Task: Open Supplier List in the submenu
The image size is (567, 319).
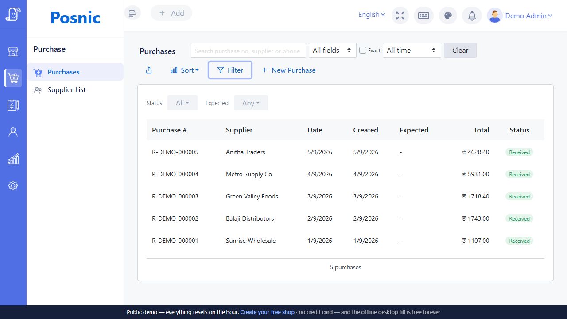Action: (75, 89)
